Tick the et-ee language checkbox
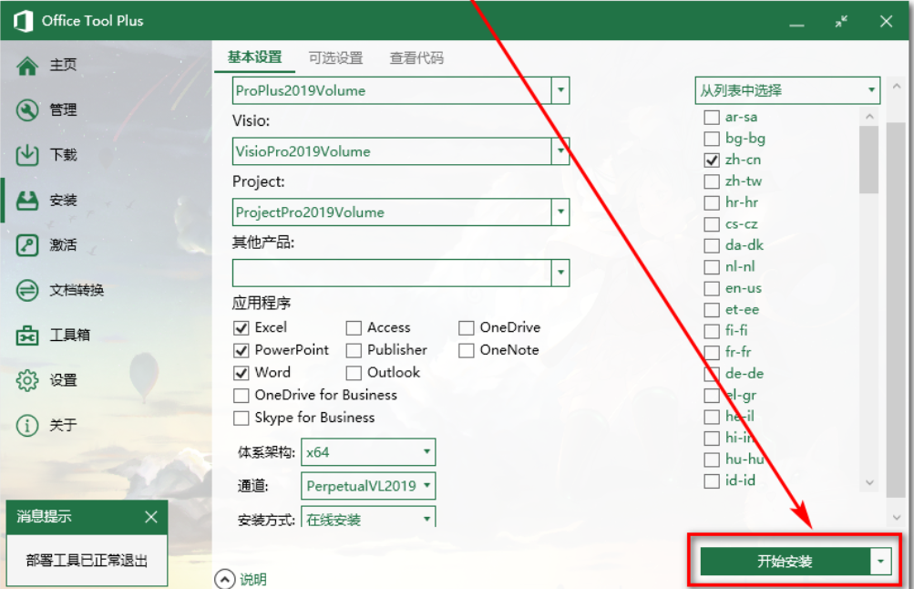The width and height of the screenshot is (914, 589). (711, 310)
